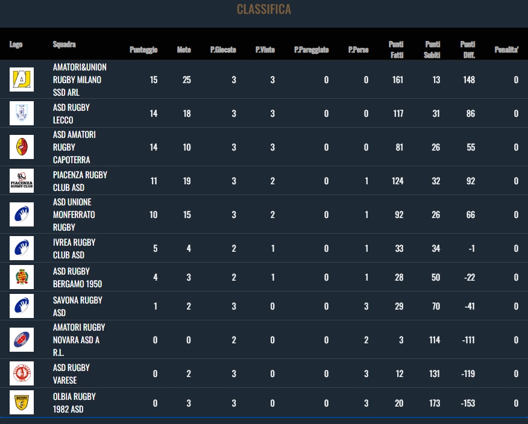Click the Amatori Rugby Novara logo
The image size is (528, 424).
tap(22, 340)
